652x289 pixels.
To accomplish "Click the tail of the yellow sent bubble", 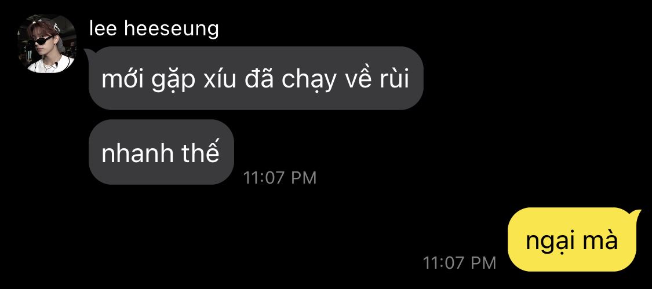I will (637, 213).
